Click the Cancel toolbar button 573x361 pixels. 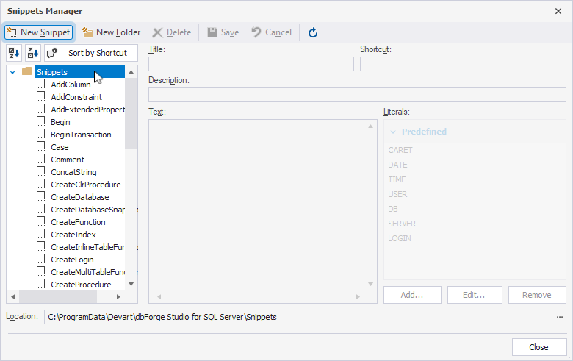click(x=272, y=32)
